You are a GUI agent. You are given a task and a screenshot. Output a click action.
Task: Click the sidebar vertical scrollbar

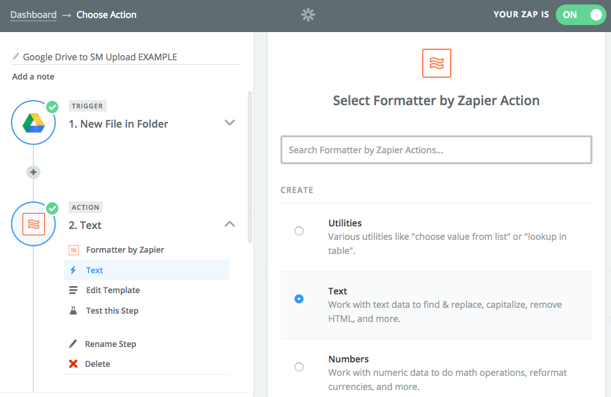pos(250,167)
